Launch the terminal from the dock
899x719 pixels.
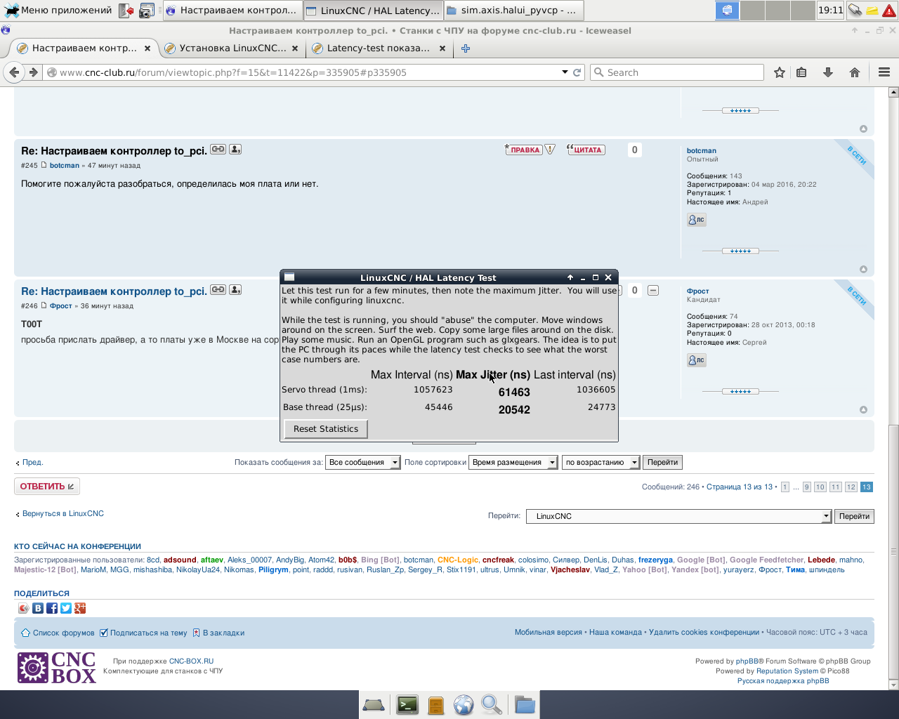tap(407, 704)
